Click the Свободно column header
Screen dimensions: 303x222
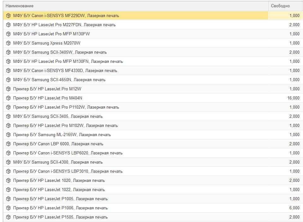click(286, 6)
